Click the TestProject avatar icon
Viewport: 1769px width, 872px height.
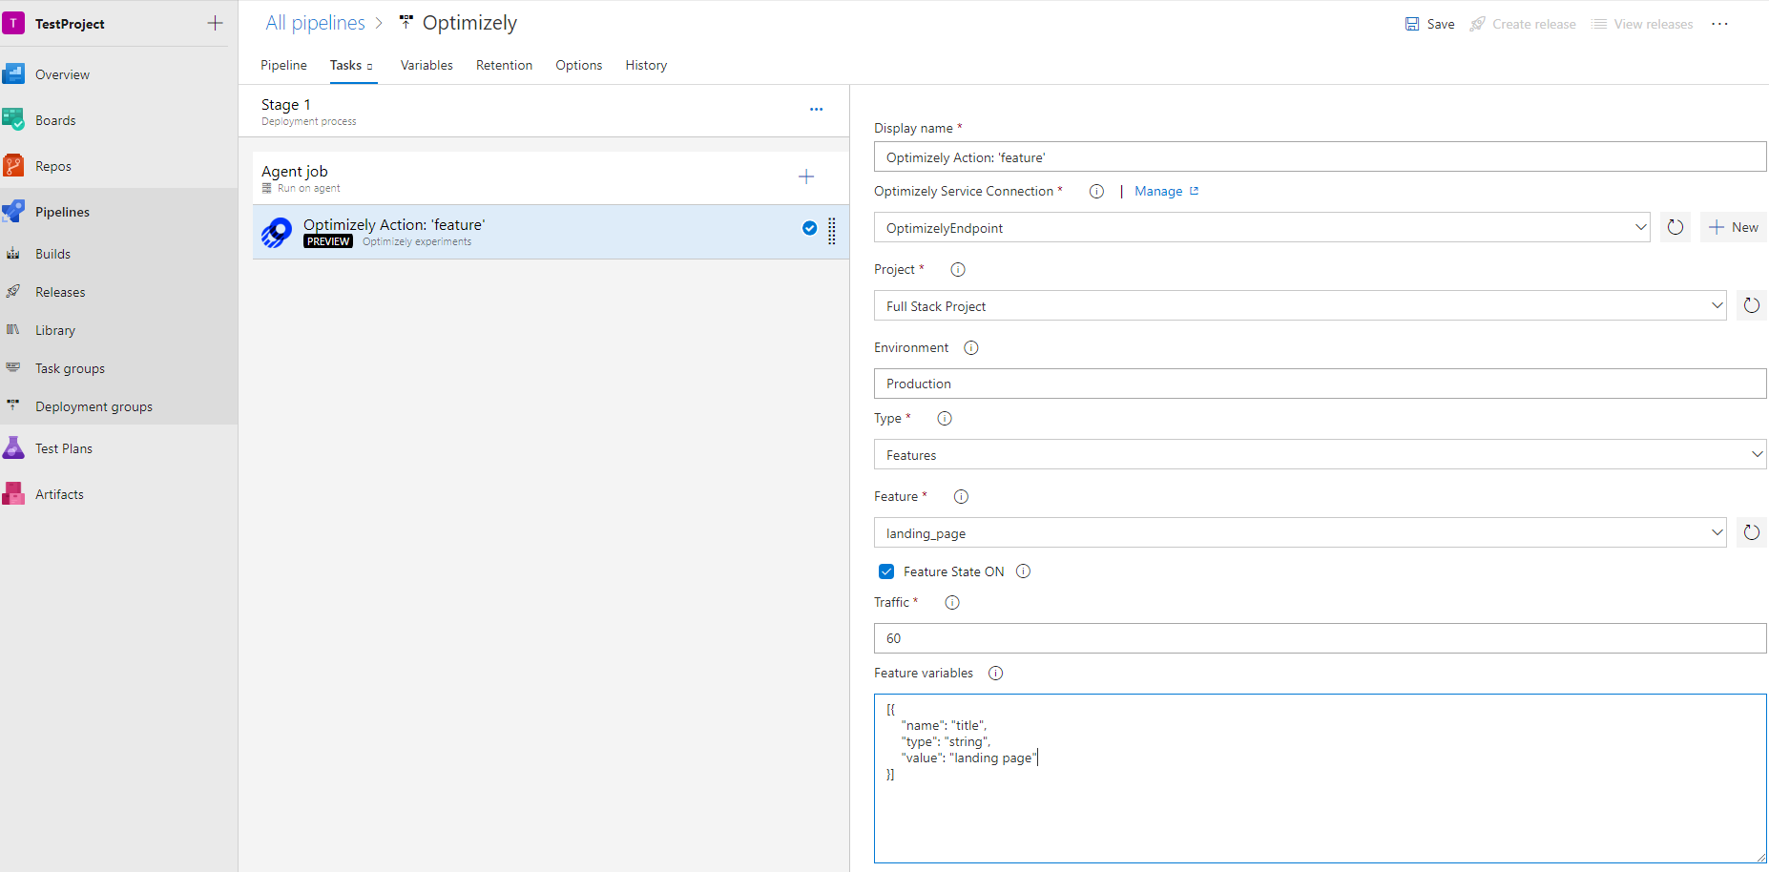pos(13,23)
